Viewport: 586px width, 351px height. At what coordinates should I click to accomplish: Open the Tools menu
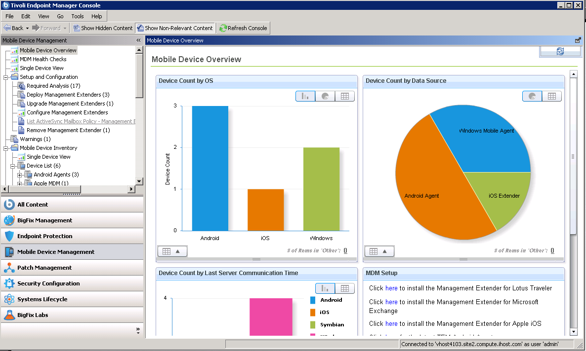tap(78, 16)
